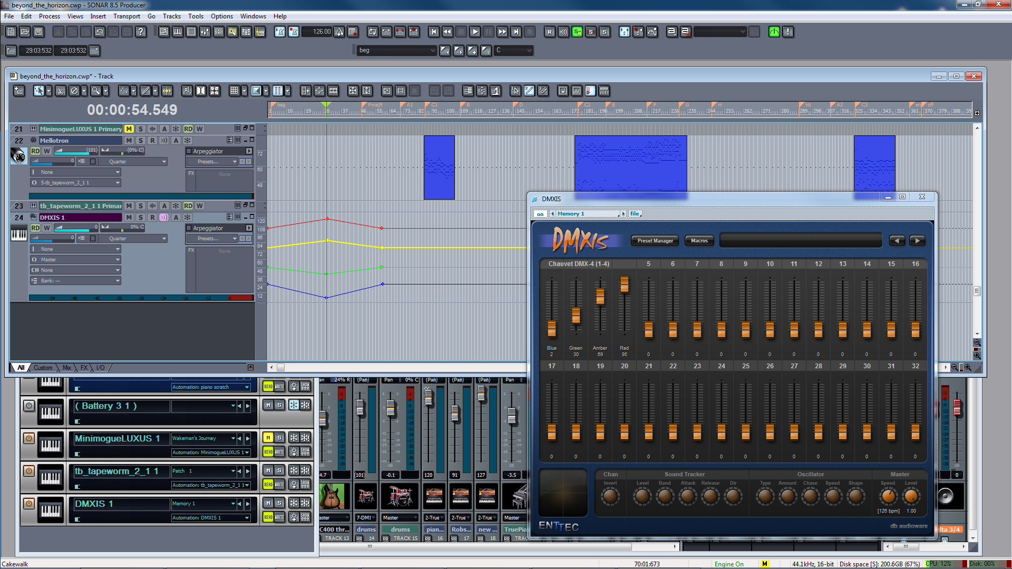Image resolution: width=1012 pixels, height=569 pixels.
Task: Create a new project with New File icon
Action: tap(11, 32)
